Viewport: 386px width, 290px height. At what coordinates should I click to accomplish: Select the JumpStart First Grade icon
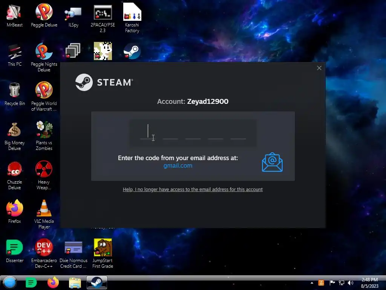pos(103,253)
